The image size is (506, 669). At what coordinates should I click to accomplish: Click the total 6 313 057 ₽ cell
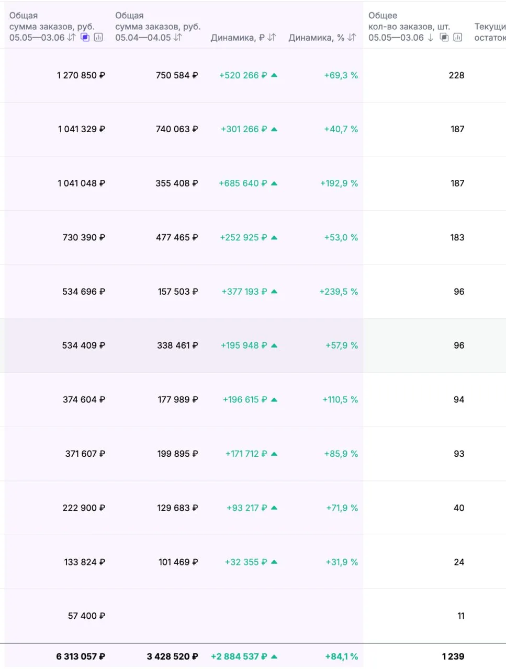pos(81,656)
